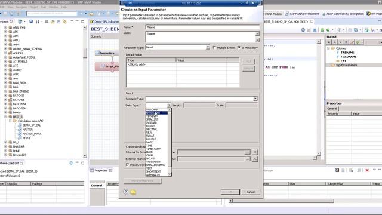
Task: Click refresh icon in Where-Used List panel
Action: coord(71,163)
